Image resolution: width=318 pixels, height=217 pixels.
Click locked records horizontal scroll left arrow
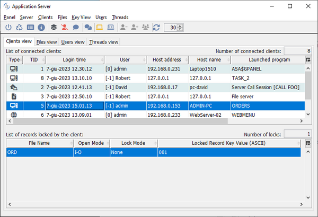tap(10, 204)
